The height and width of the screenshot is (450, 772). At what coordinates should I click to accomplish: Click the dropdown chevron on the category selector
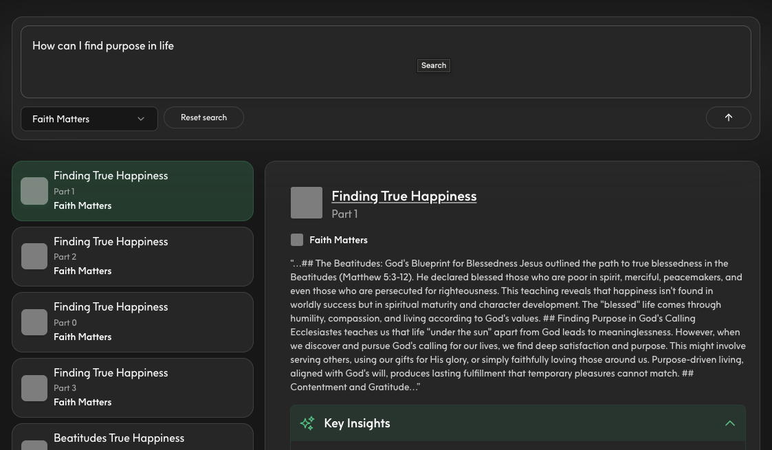141,119
